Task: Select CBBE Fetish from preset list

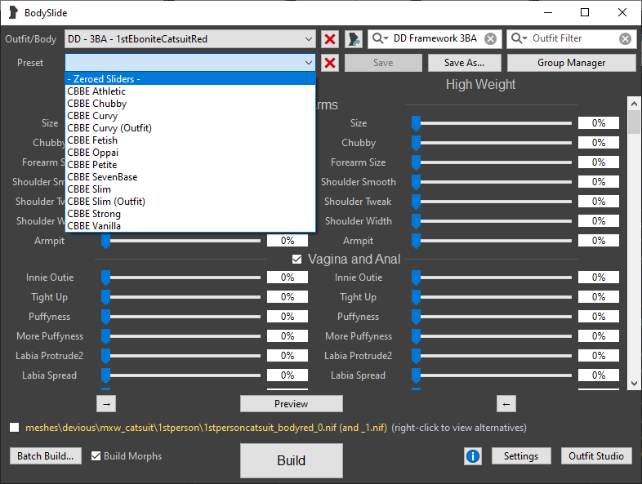Action: (x=190, y=140)
